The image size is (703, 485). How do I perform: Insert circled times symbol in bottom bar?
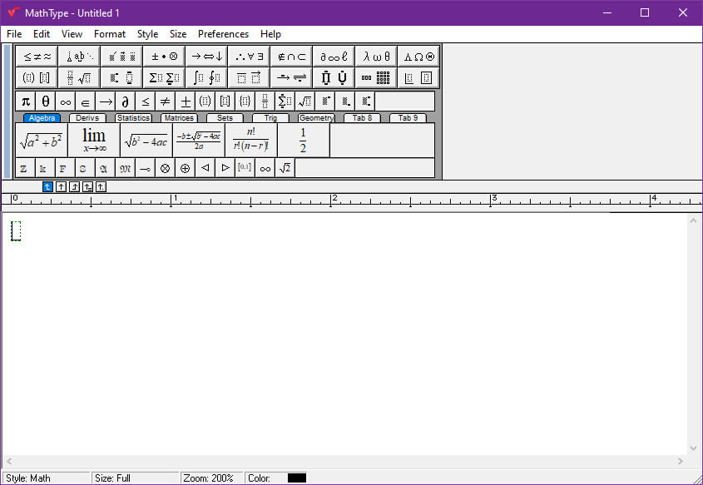[x=165, y=168]
